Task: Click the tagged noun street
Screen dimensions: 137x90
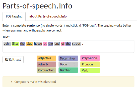Action: 76,44
